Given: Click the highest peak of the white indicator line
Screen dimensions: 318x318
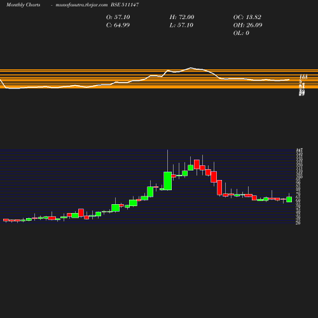Looking at the screenshot, I should (191, 68).
